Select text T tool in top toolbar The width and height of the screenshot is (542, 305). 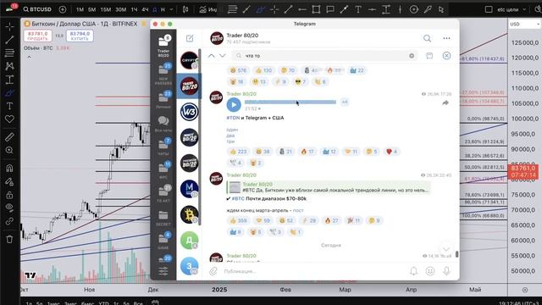tap(358, 9)
